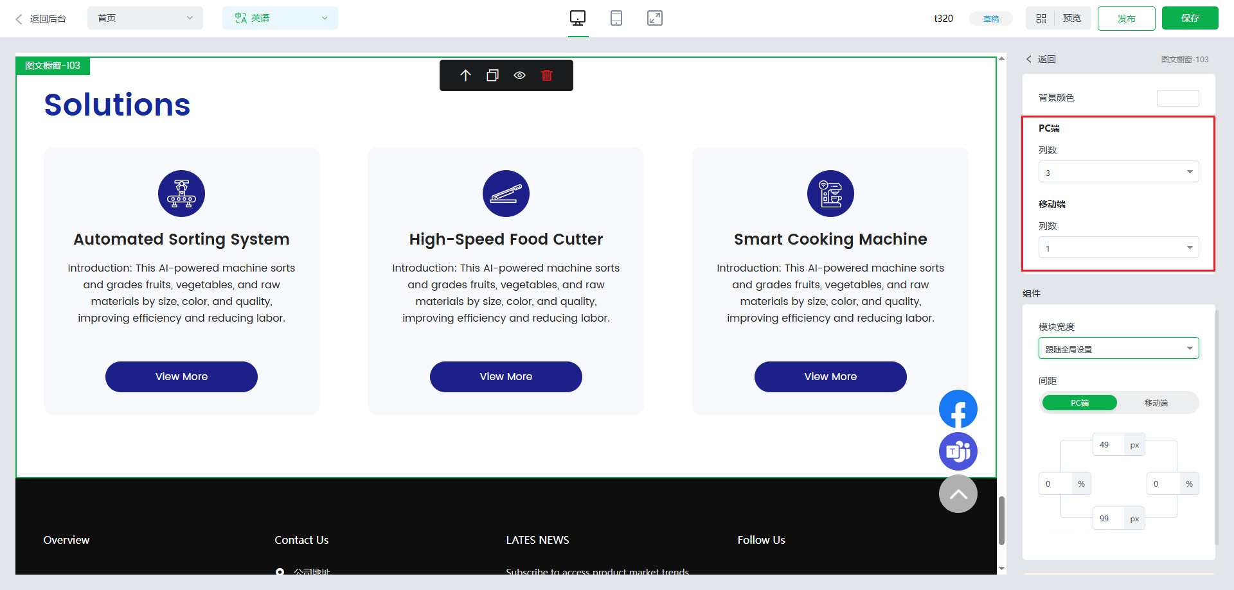Viewport: 1234px width, 590px height.
Task: Switch to tablet preview device icon
Action: pyautogui.click(x=616, y=18)
